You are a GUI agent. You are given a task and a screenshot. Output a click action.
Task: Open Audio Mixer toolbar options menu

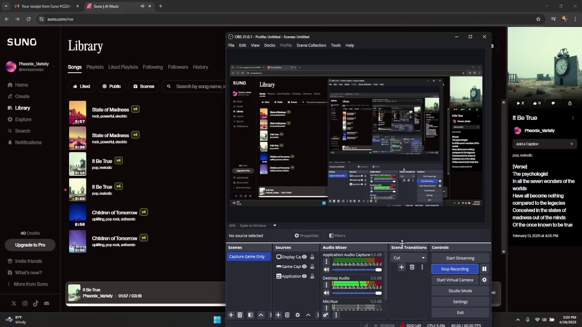(x=336, y=315)
